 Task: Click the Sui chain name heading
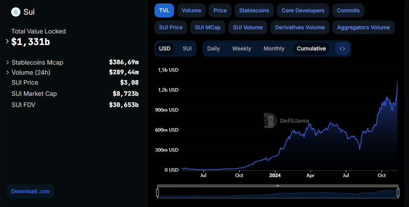click(29, 12)
